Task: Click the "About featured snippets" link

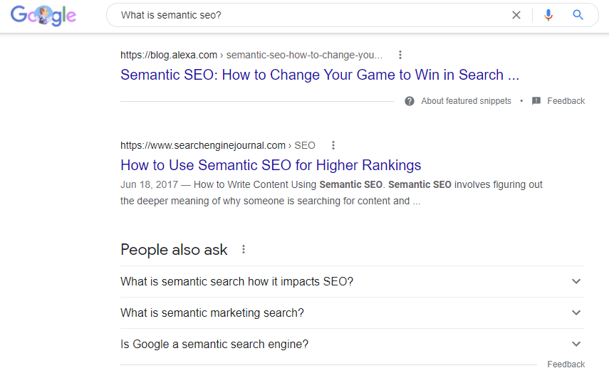Action: coord(466,101)
